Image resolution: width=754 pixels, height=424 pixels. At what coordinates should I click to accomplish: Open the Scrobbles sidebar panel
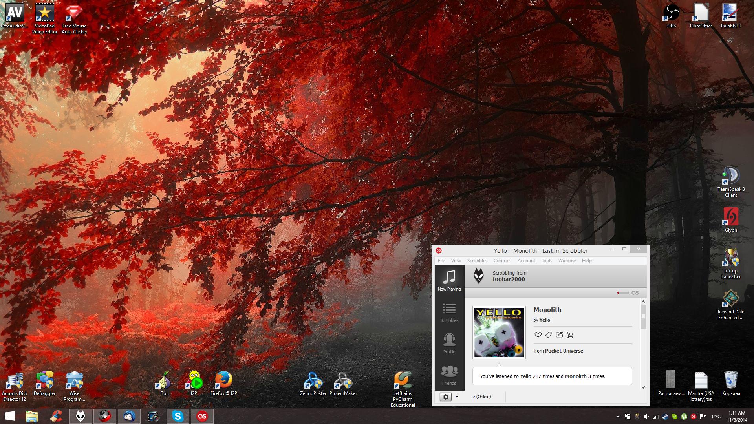click(449, 313)
